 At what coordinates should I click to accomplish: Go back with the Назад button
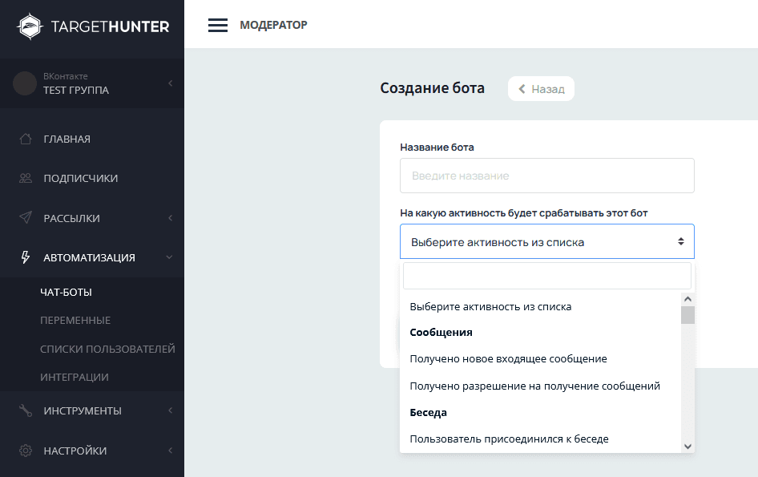(x=541, y=89)
